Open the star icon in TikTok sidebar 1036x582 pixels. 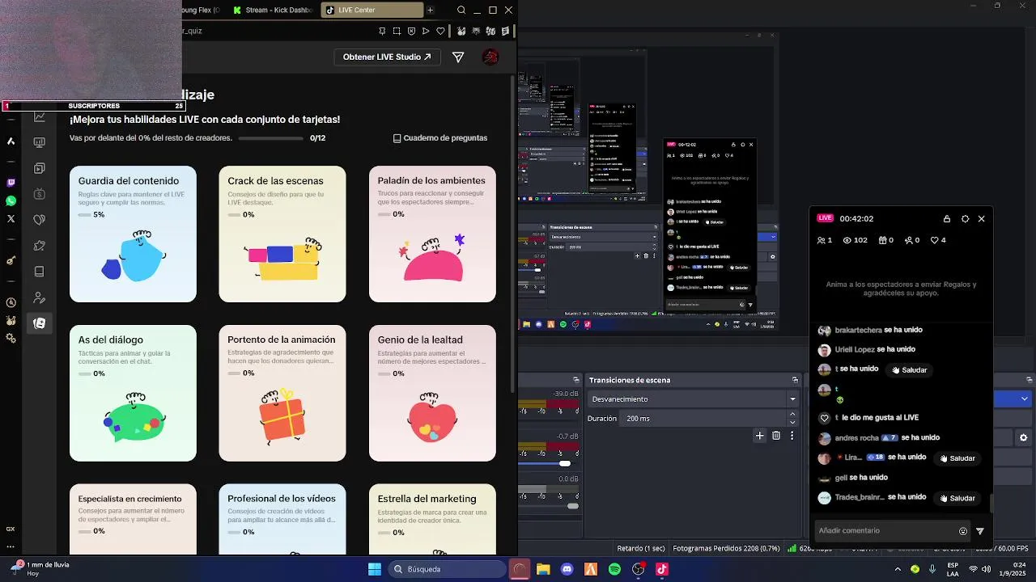(x=39, y=246)
